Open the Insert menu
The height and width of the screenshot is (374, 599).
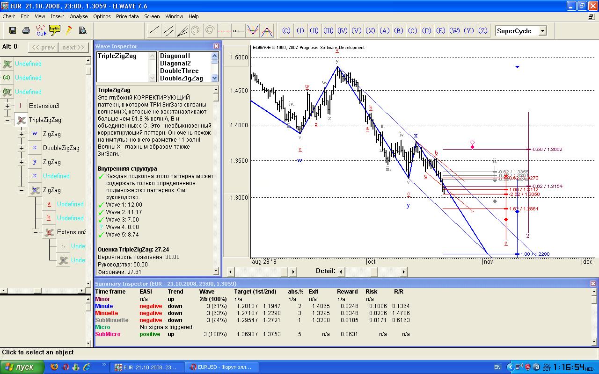(x=58, y=16)
